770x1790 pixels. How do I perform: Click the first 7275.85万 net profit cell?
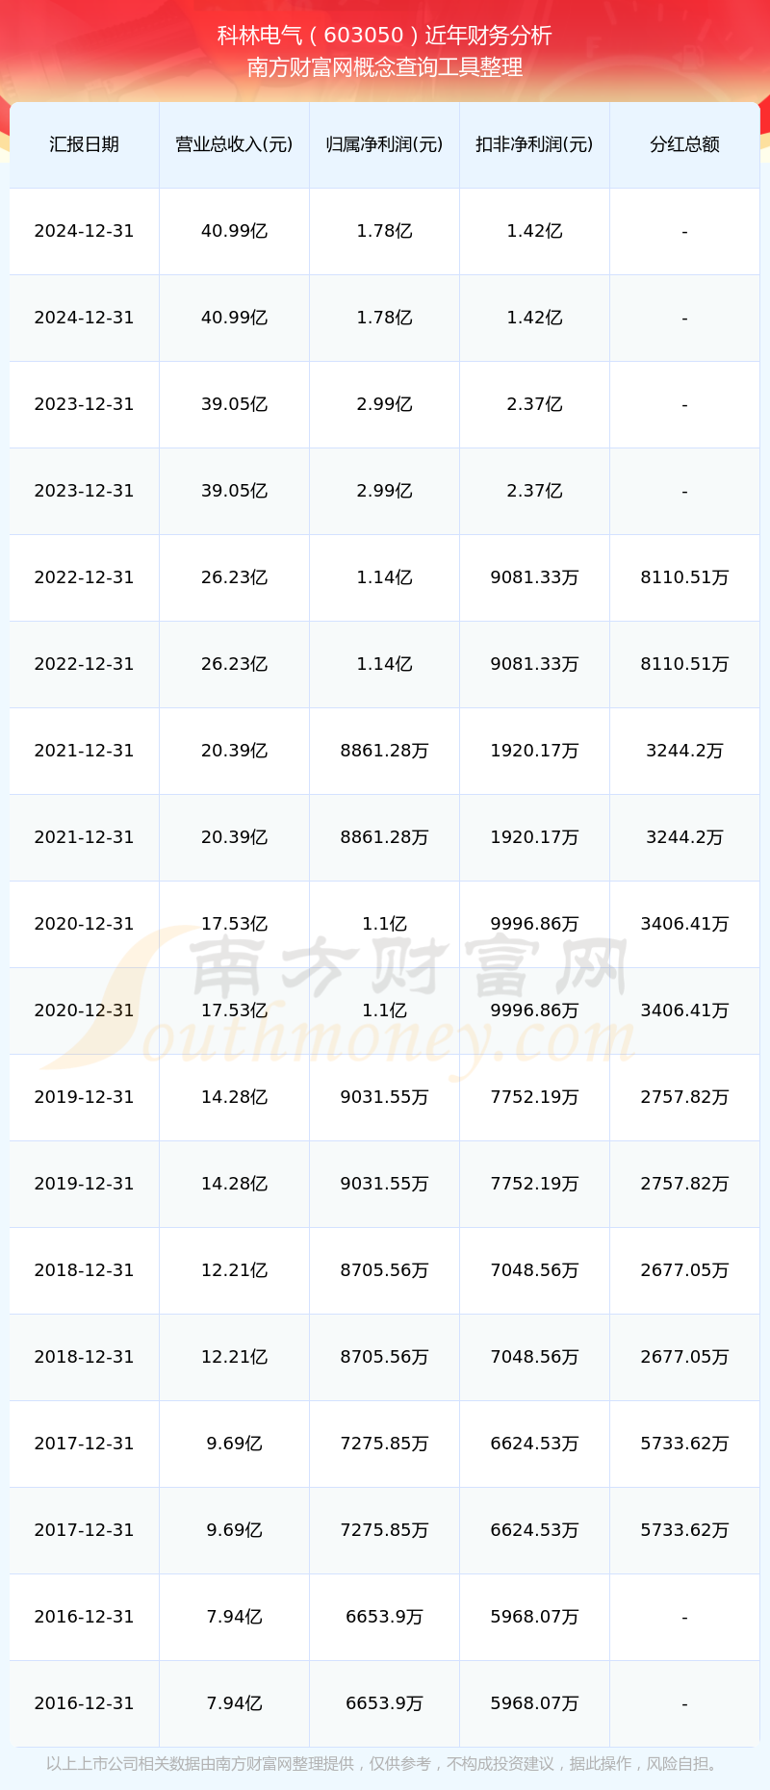pyautogui.click(x=384, y=1444)
